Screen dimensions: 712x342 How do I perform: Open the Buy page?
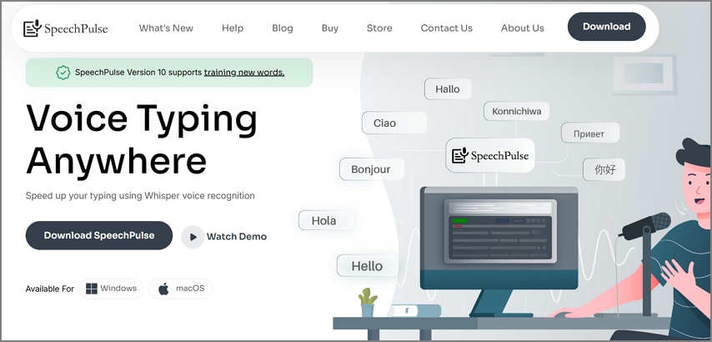tap(329, 28)
